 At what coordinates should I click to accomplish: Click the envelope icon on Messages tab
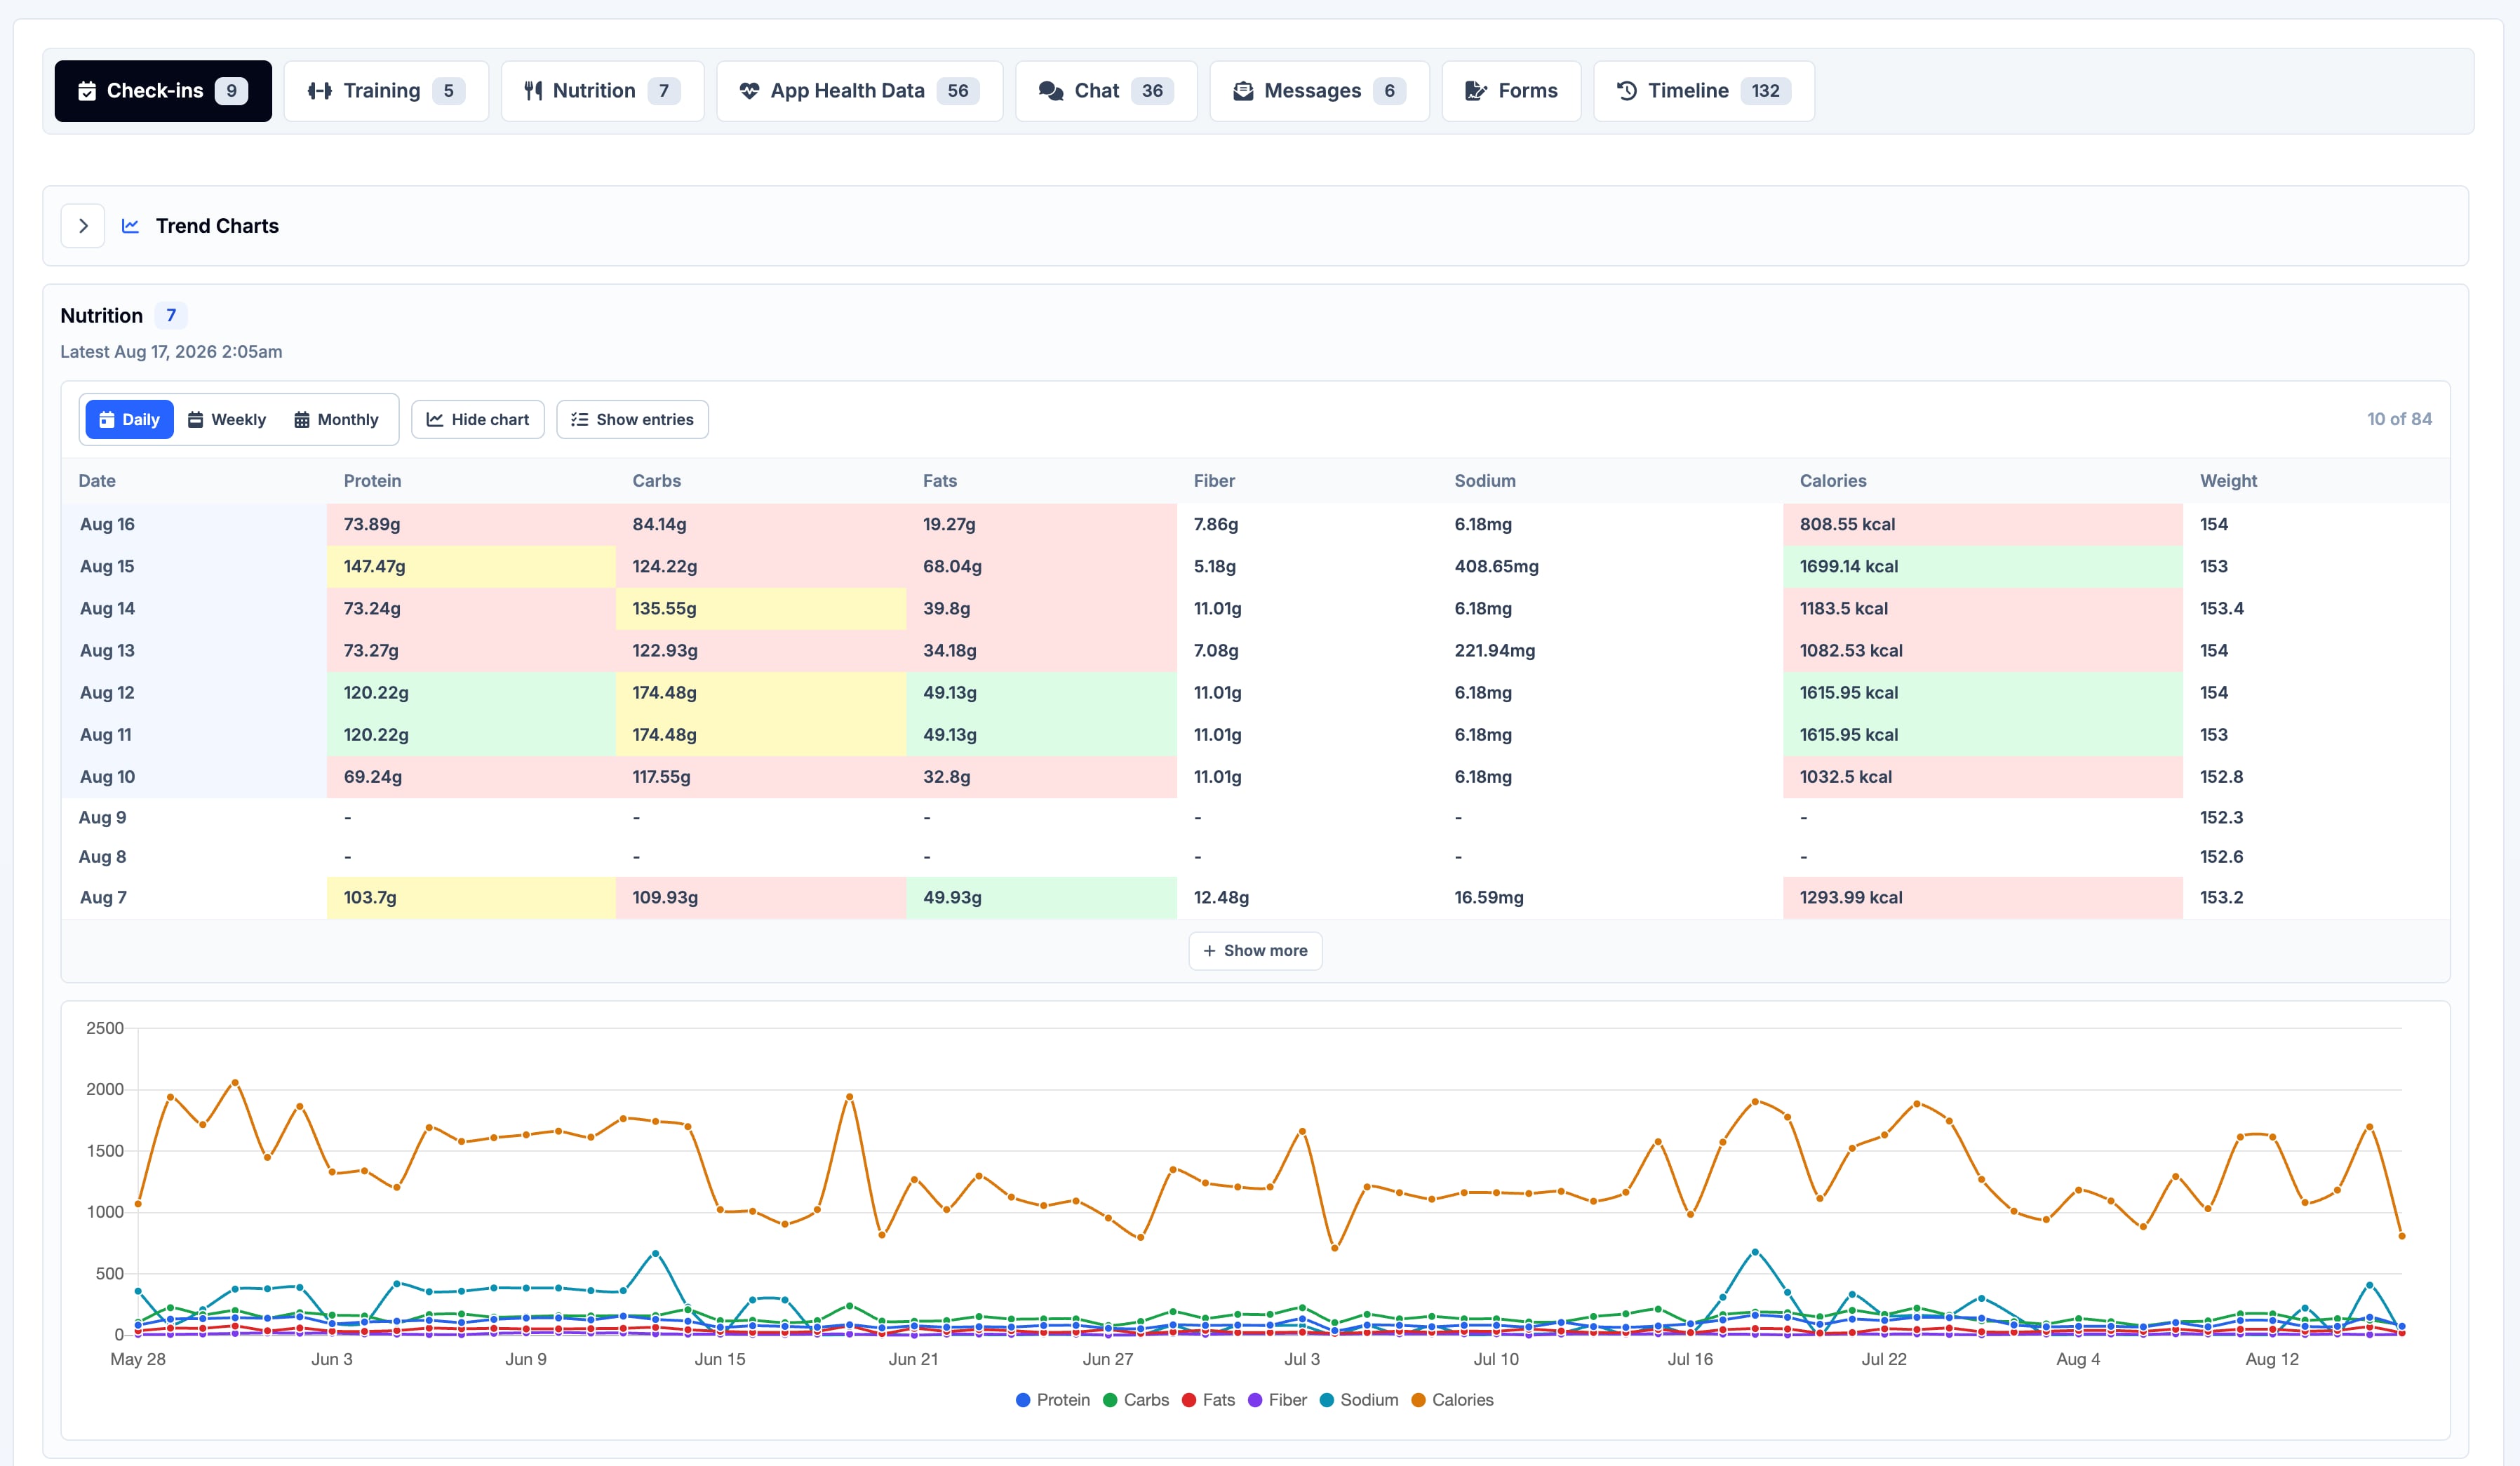click(x=1243, y=91)
